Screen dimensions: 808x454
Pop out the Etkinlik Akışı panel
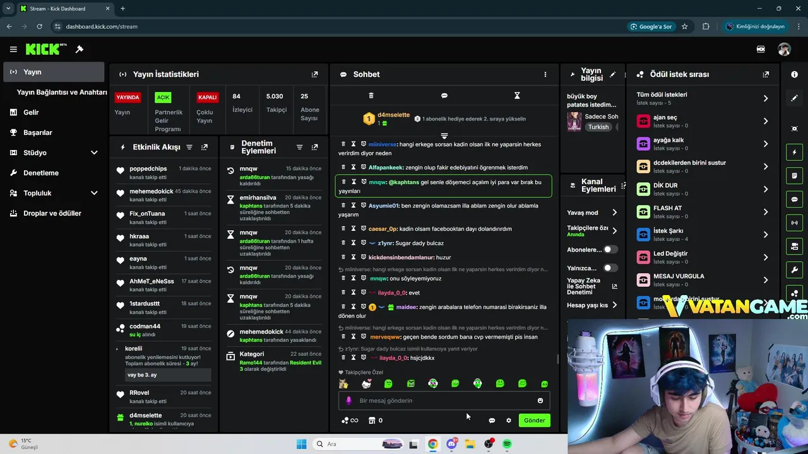pyautogui.click(x=205, y=147)
